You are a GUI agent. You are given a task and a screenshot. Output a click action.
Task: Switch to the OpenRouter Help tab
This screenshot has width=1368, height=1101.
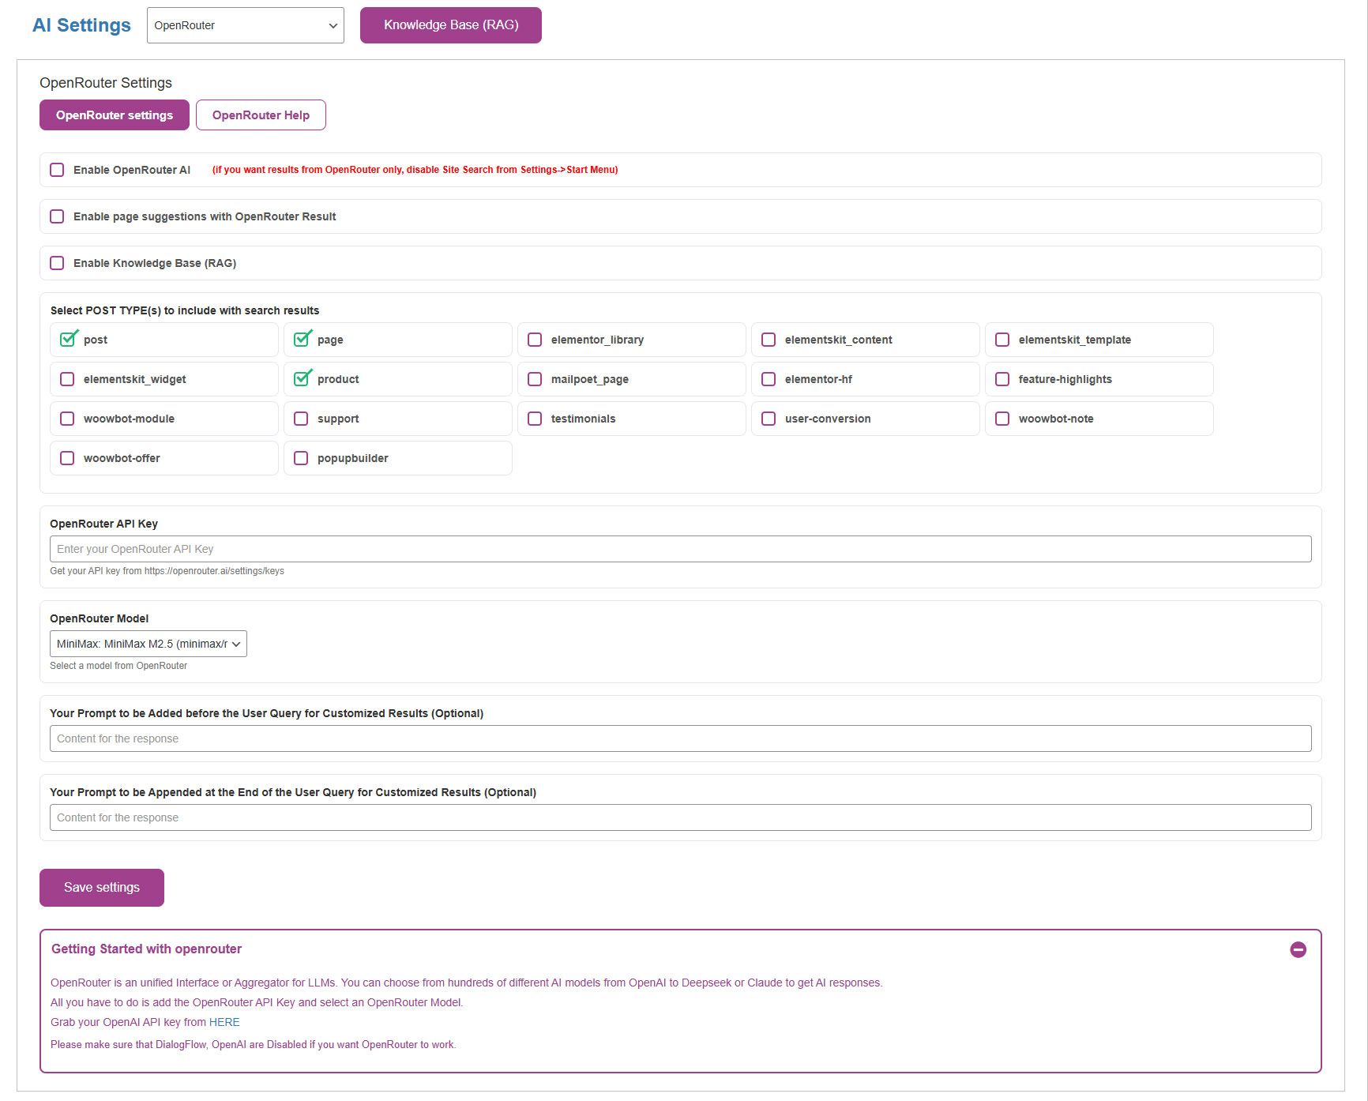[261, 115]
